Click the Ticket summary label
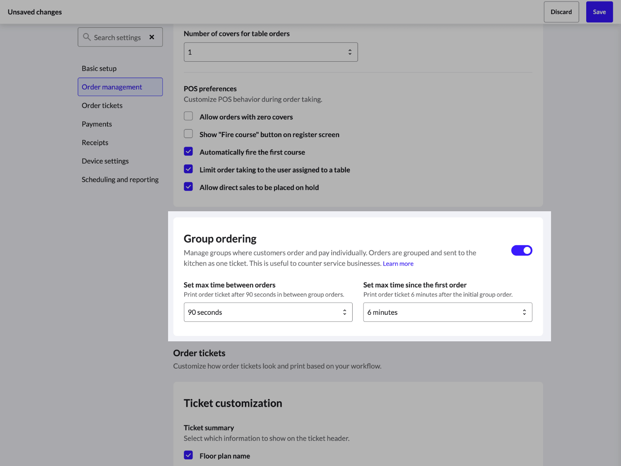This screenshot has width=621, height=466. (x=209, y=428)
